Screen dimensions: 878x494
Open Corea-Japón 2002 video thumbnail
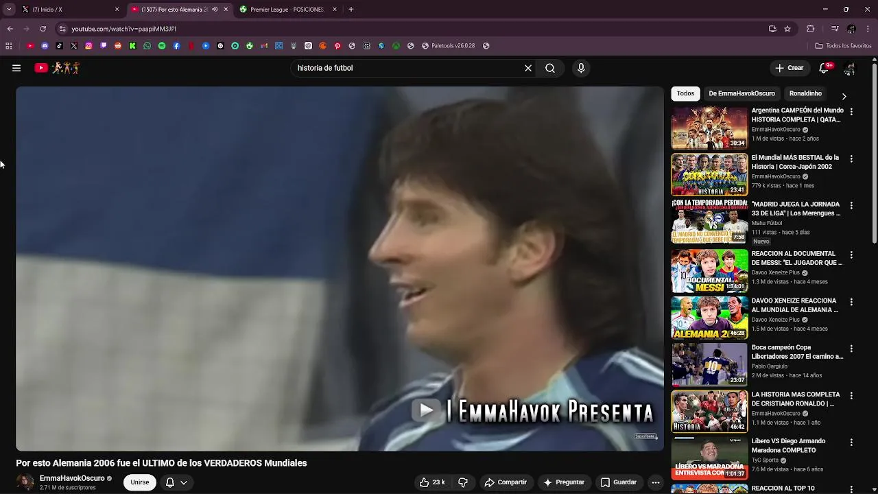709,174
